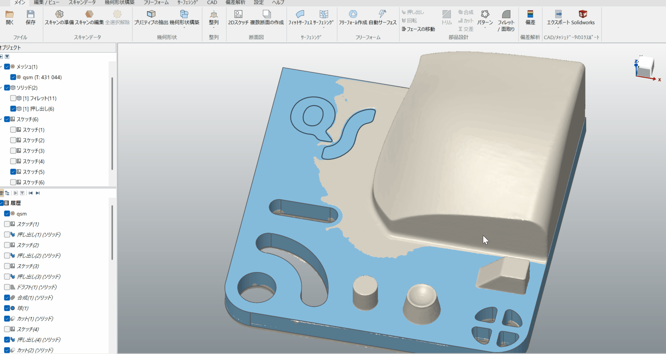The image size is (666, 354).
Task: Open the 偏差解析 ribbon tab
Action: 235,2
